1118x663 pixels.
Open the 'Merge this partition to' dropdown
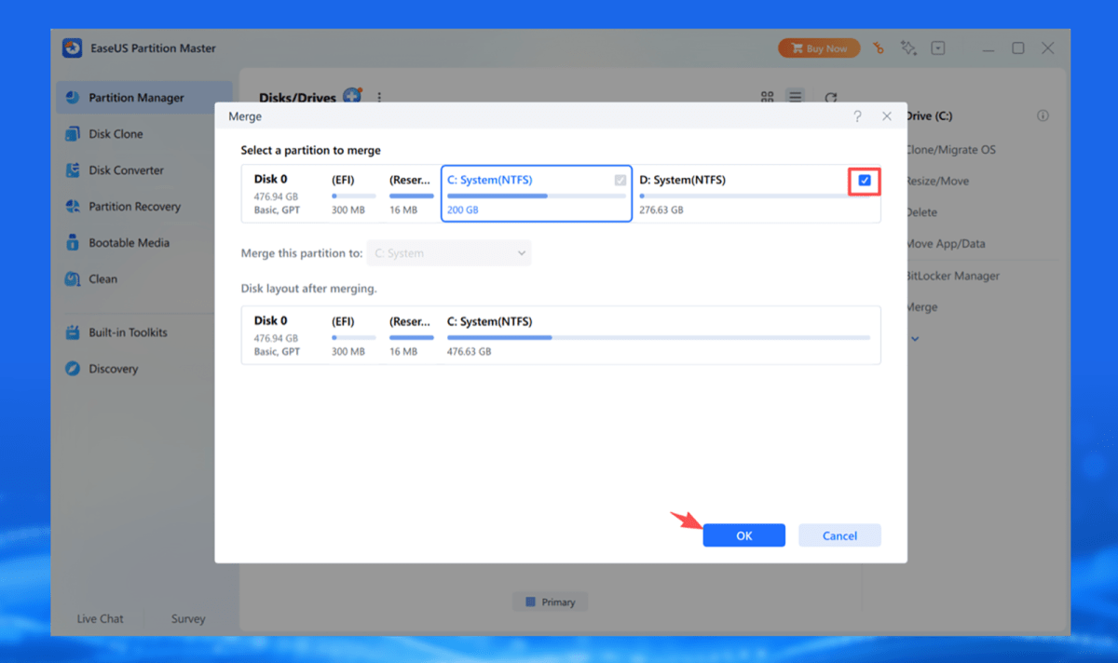[x=449, y=253]
